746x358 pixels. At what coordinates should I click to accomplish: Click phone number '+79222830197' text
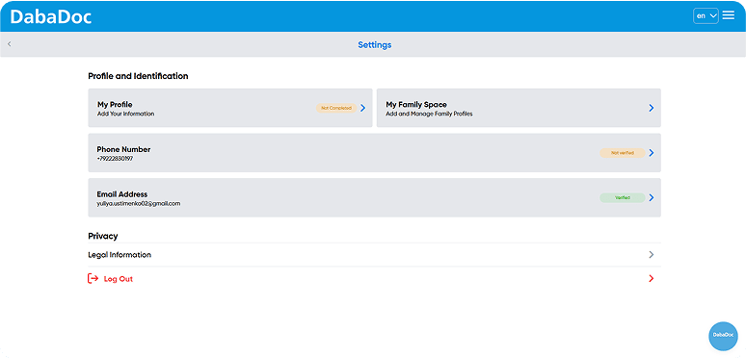[115, 159]
